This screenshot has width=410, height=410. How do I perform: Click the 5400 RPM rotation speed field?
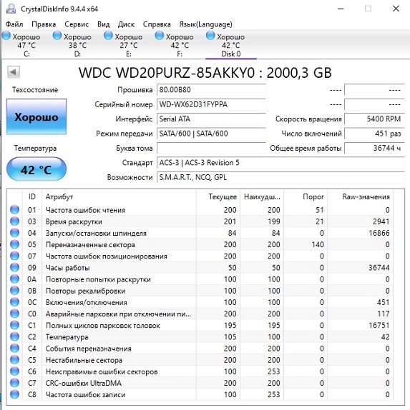(374, 119)
